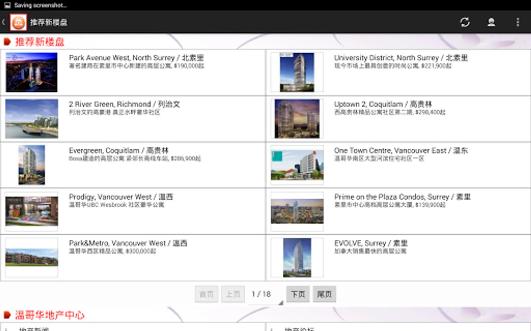Tap the Evergreen $286,900 description line
This screenshot has height=331, width=531.
[x=135, y=159]
